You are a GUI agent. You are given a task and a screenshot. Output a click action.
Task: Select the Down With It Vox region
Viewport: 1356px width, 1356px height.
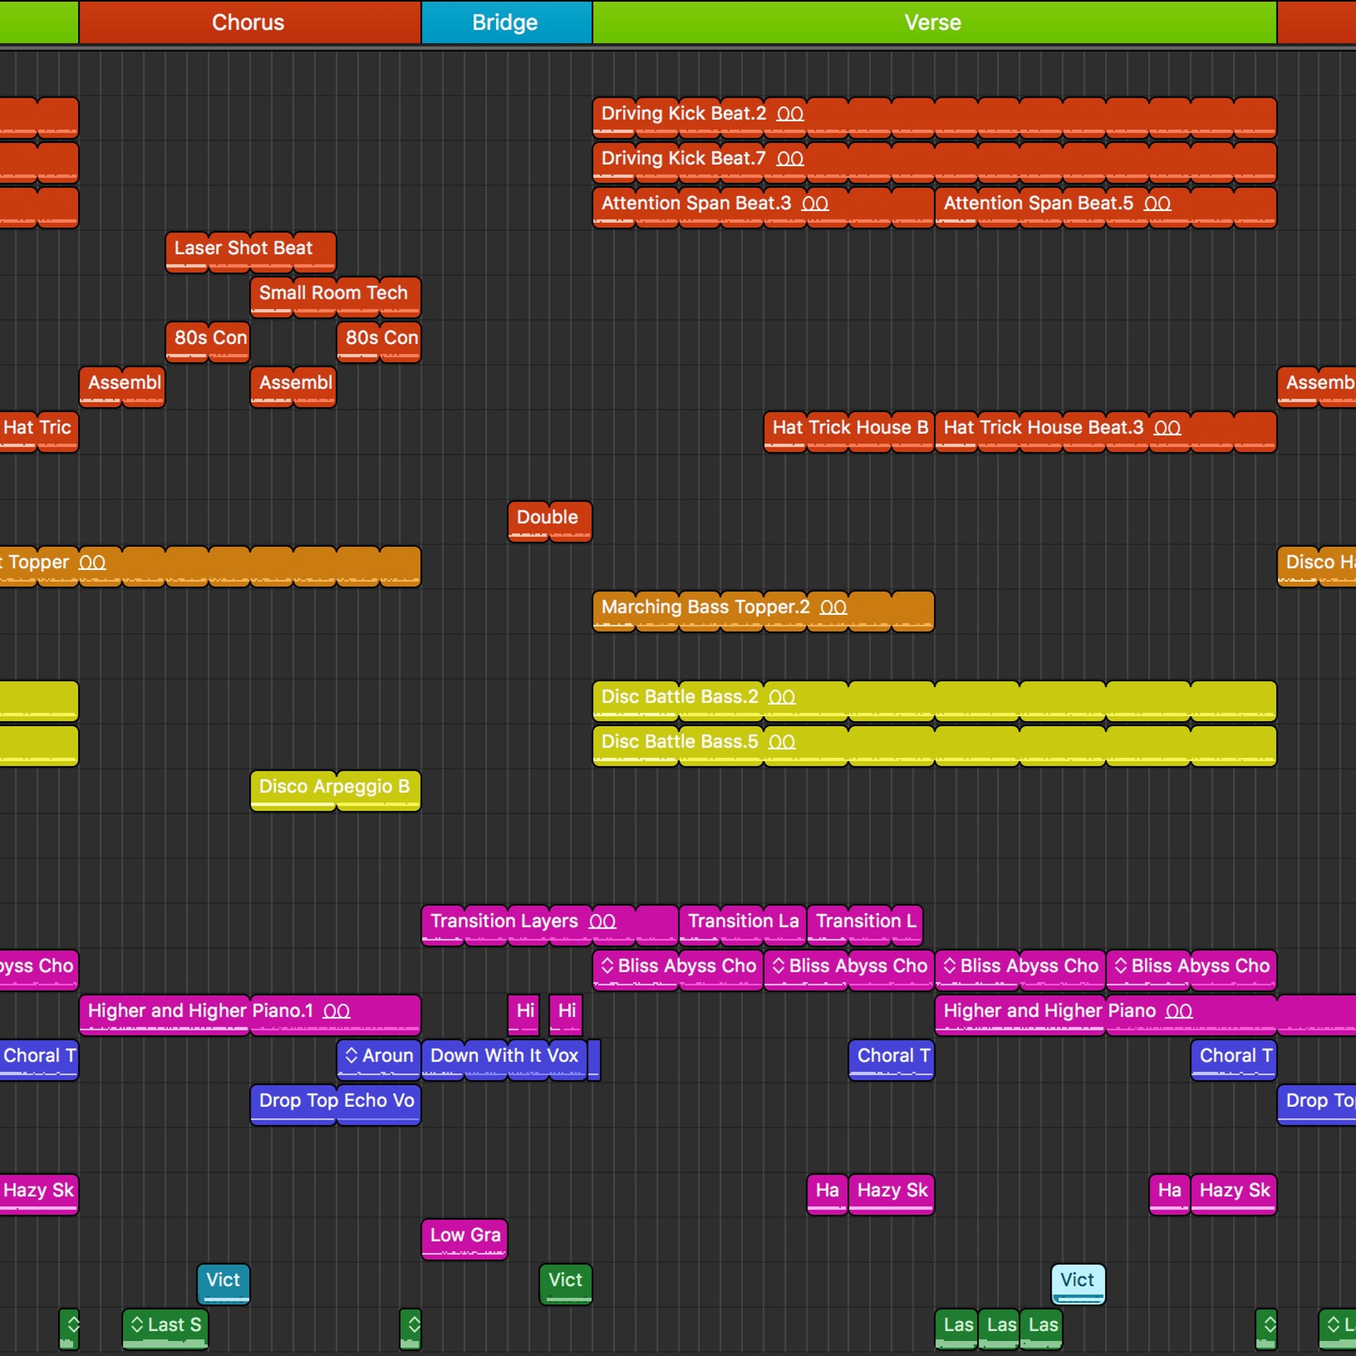[x=504, y=1060]
